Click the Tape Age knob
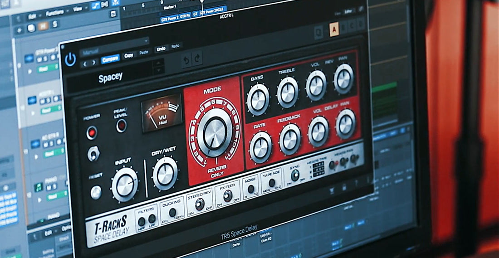 click(x=272, y=183)
